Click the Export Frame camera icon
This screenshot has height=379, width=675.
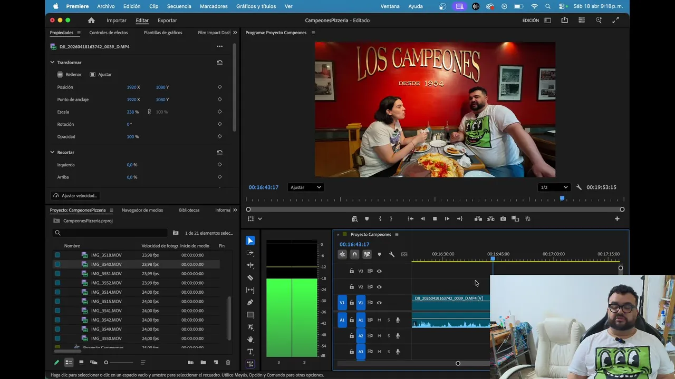(x=503, y=219)
